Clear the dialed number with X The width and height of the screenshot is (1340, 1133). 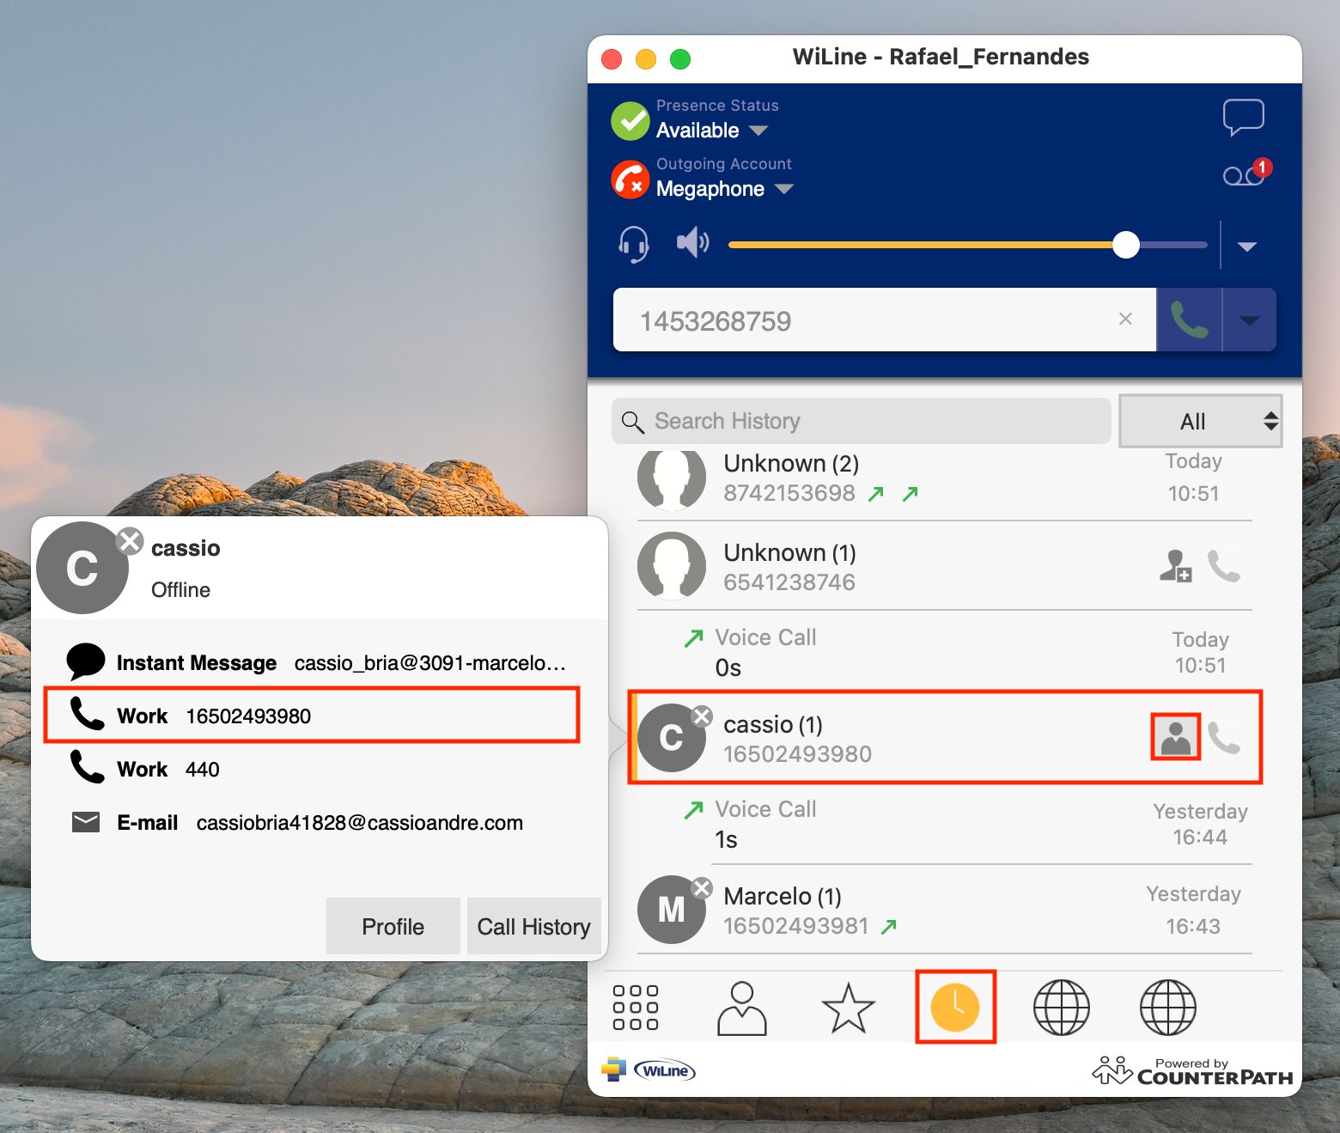coord(1125,320)
